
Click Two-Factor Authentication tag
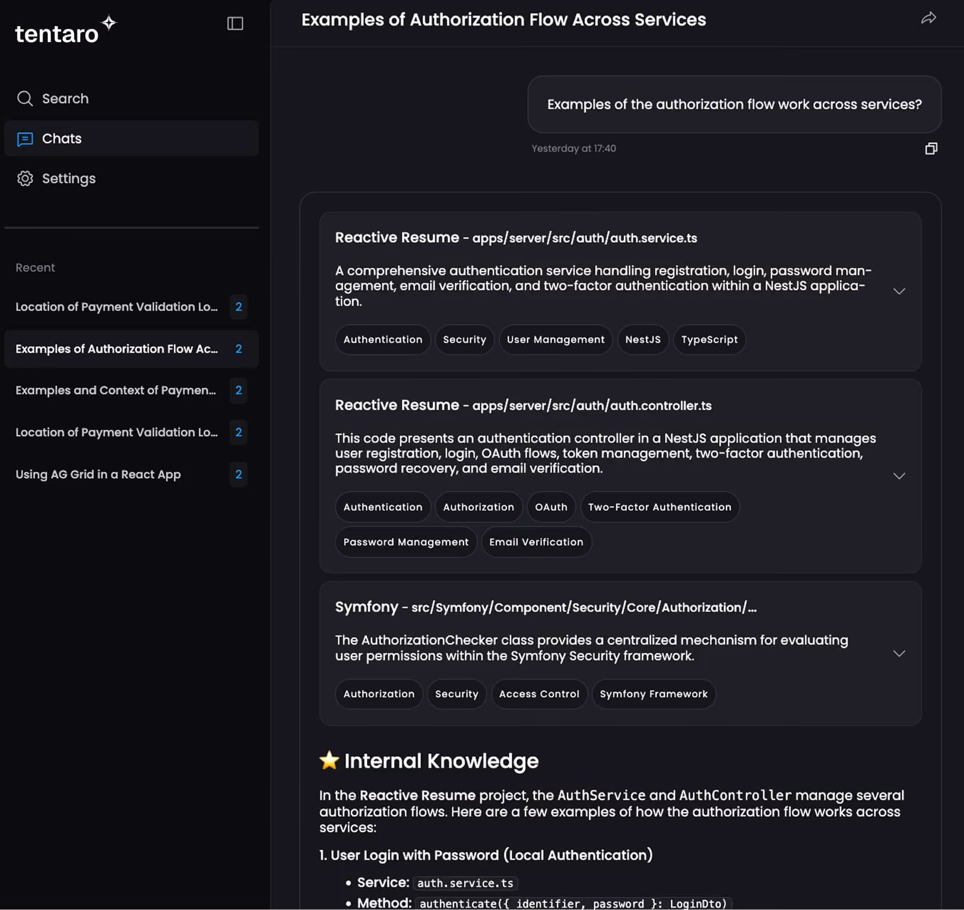click(660, 507)
